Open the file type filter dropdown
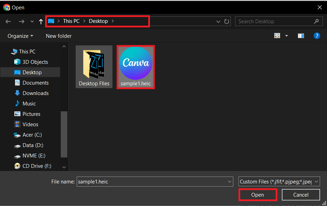The width and height of the screenshot is (327, 206). 316,181
